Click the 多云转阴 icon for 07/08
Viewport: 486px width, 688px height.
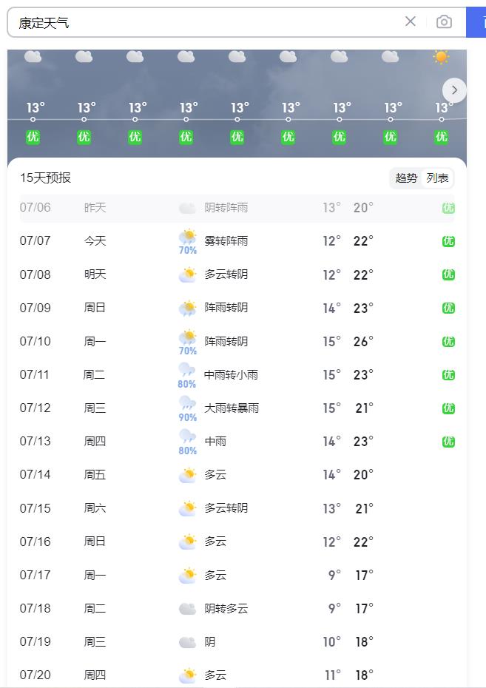tap(188, 274)
